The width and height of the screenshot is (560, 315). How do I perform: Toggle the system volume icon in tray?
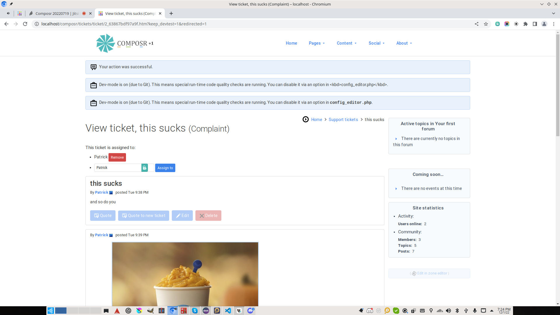pos(448,311)
